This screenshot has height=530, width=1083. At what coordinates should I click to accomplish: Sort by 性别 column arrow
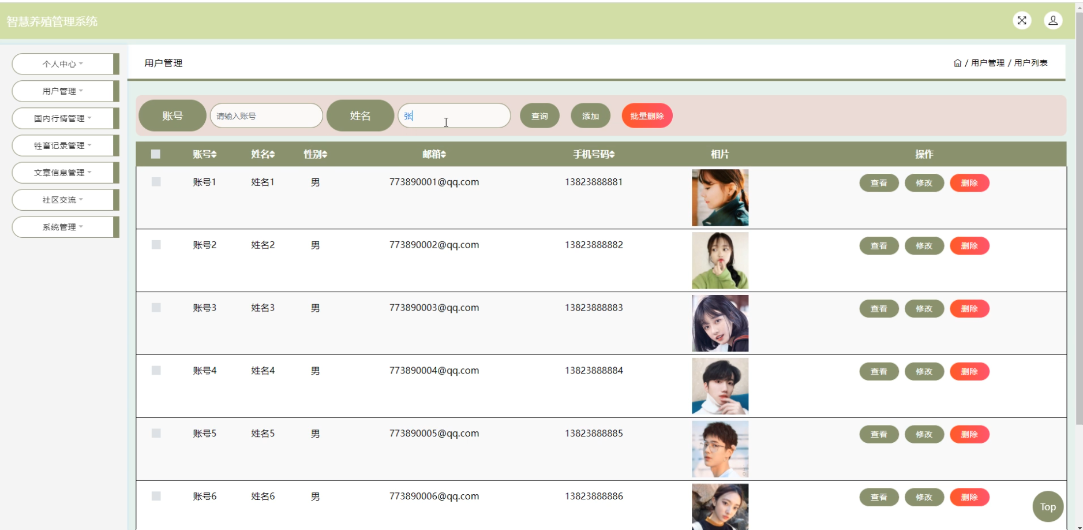(x=325, y=154)
